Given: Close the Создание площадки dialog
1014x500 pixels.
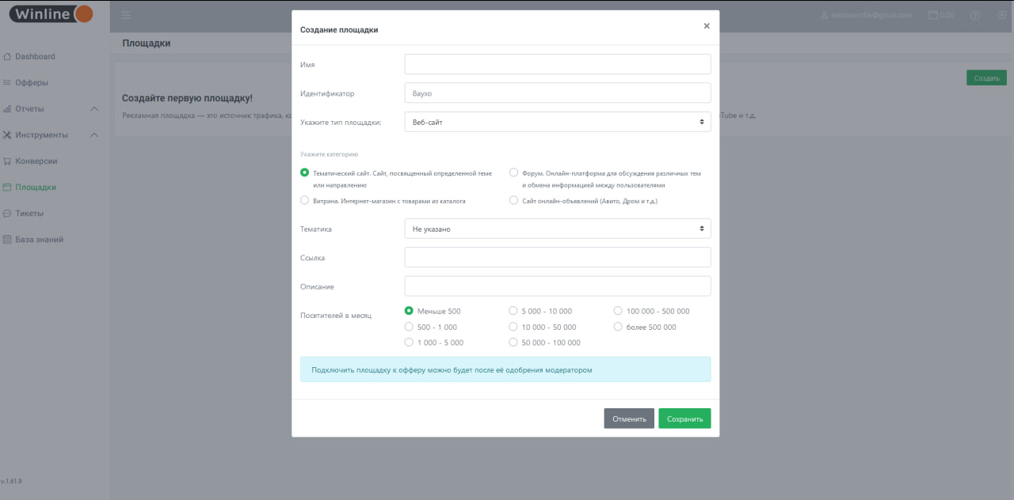Looking at the screenshot, I should click(x=707, y=26).
